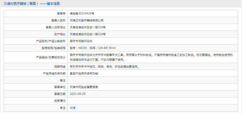Screen dimensions: 242x114
Task: Click the 预期用途 label
Action: 60,67
